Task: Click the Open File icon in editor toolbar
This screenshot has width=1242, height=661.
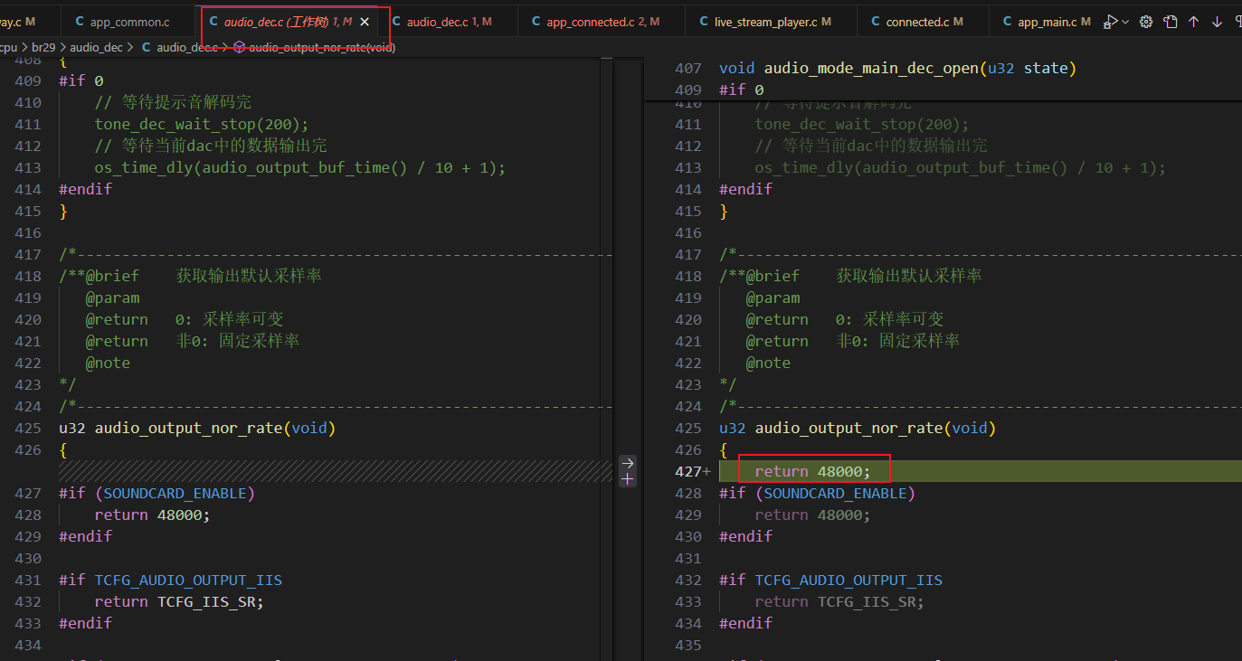Action: click(1171, 22)
